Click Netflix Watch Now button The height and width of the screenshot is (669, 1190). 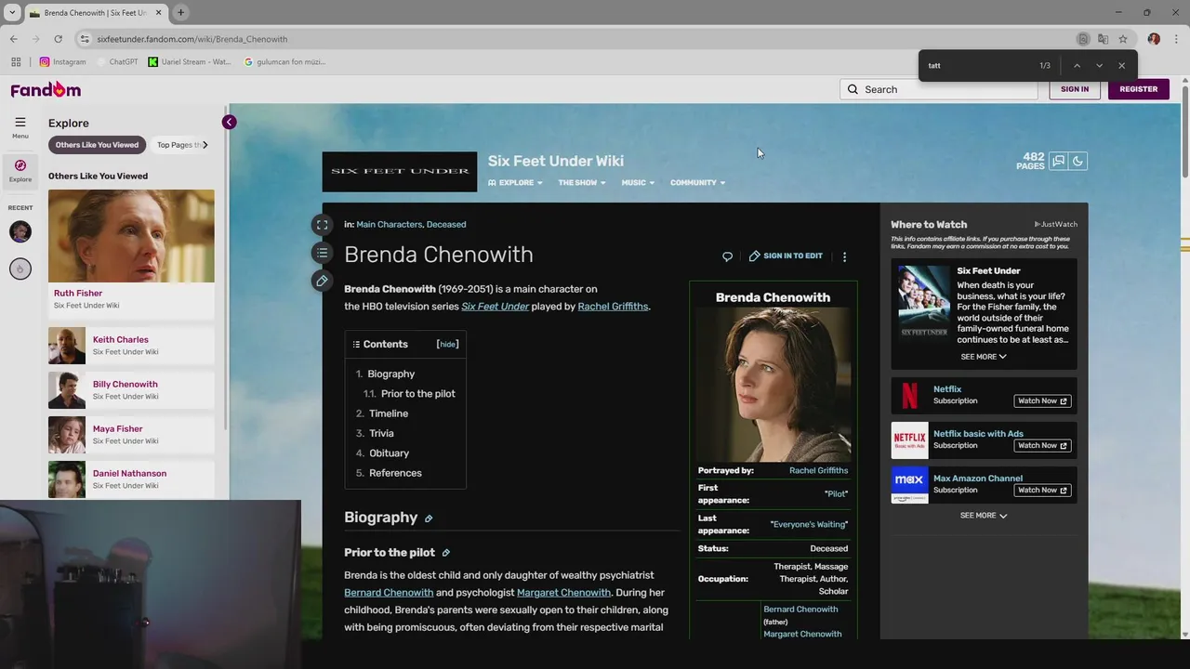tap(1042, 401)
